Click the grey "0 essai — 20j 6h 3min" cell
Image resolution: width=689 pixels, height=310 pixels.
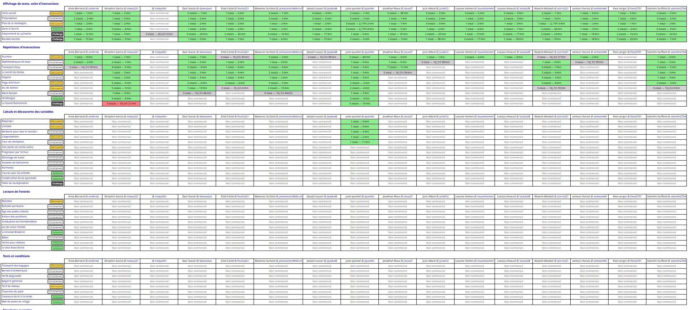pos(159,34)
